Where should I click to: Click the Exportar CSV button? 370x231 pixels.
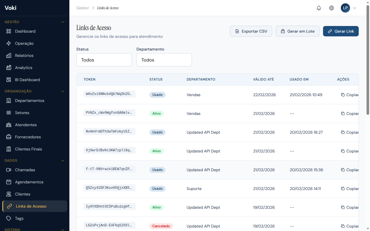point(251,31)
